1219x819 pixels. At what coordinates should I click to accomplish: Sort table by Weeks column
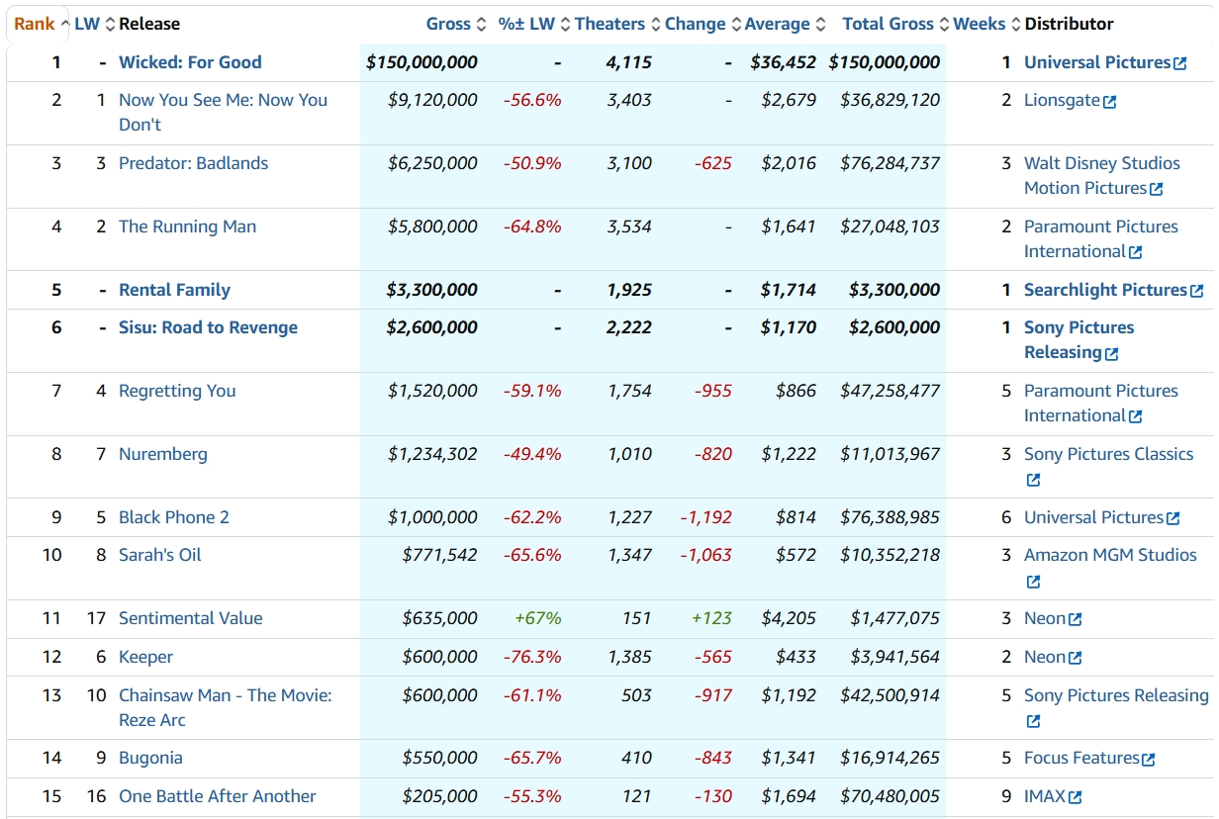979,24
